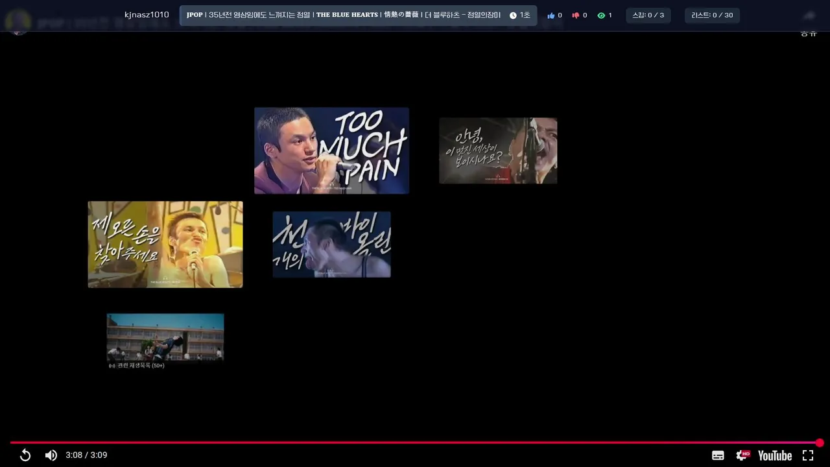
Task: Open the TOO MUCH PAIN suggested video
Action: coord(331,150)
